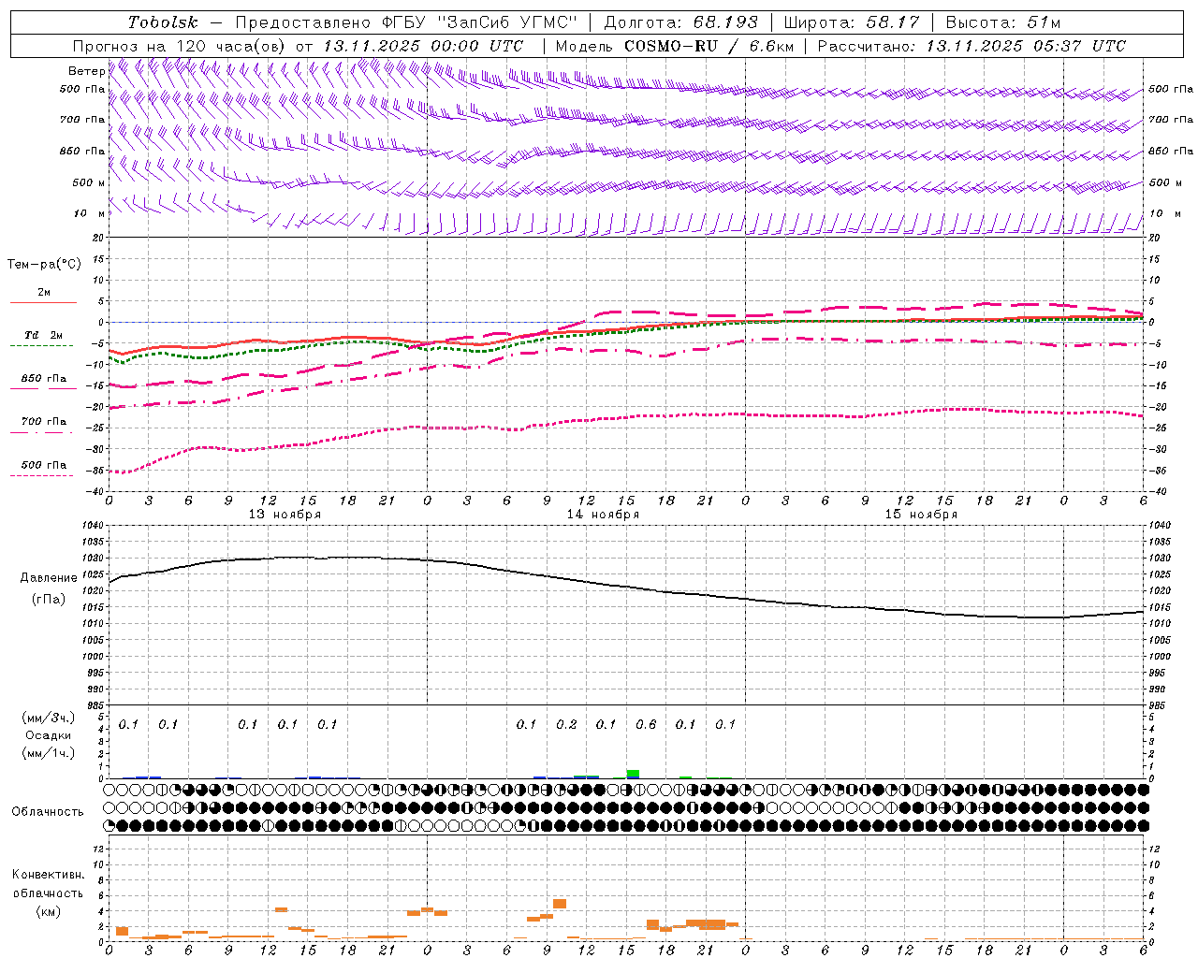1198x958 pixels.
Task: Click the 0.6 precipitation amount value
Action: click(646, 724)
